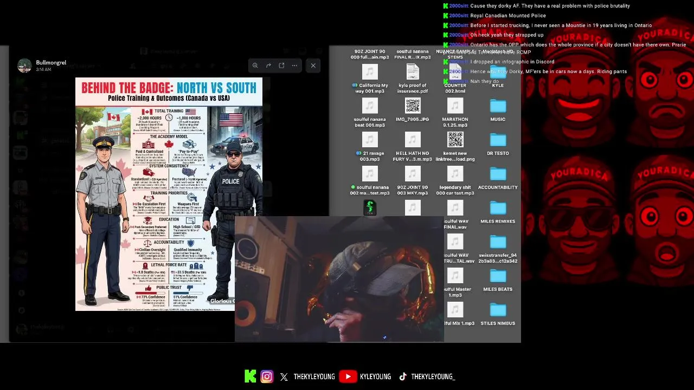Select legendary shit 000 car test.mp3
Screen dimensions: 694x390
[455, 173]
